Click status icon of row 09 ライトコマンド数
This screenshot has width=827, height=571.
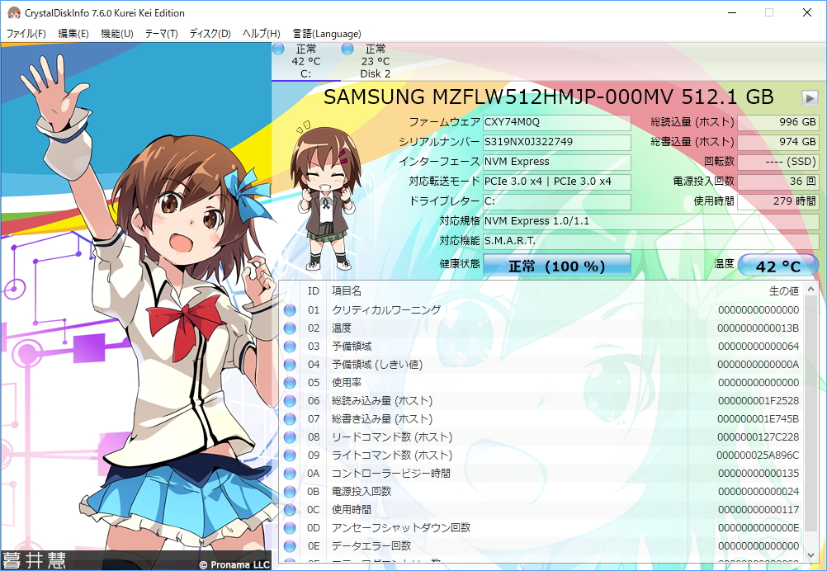pyautogui.click(x=290, y=455)
